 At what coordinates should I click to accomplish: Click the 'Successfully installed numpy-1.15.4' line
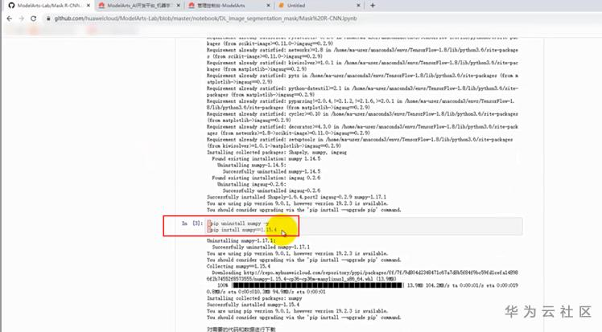click(253, 305)
